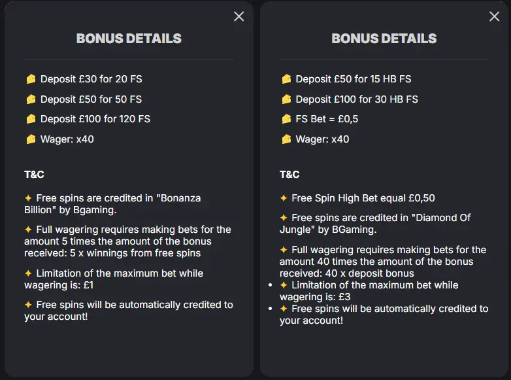Click cheese icon beside Deposit £100 for 120 FS
Image resolution: width=511 pixels, height=380 pixels.
pyautogui.click(x=31, y=119)
